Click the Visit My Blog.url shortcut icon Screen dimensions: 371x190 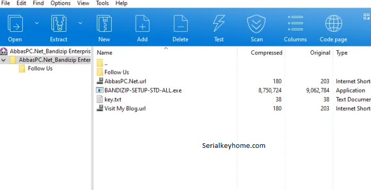pos(100,108)
